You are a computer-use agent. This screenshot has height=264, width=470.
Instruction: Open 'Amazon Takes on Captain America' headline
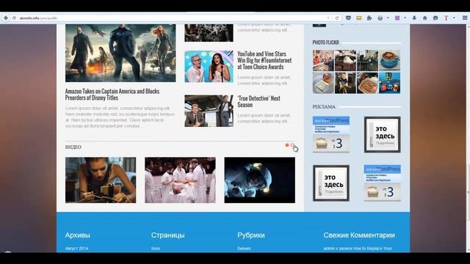coord(112,95)
